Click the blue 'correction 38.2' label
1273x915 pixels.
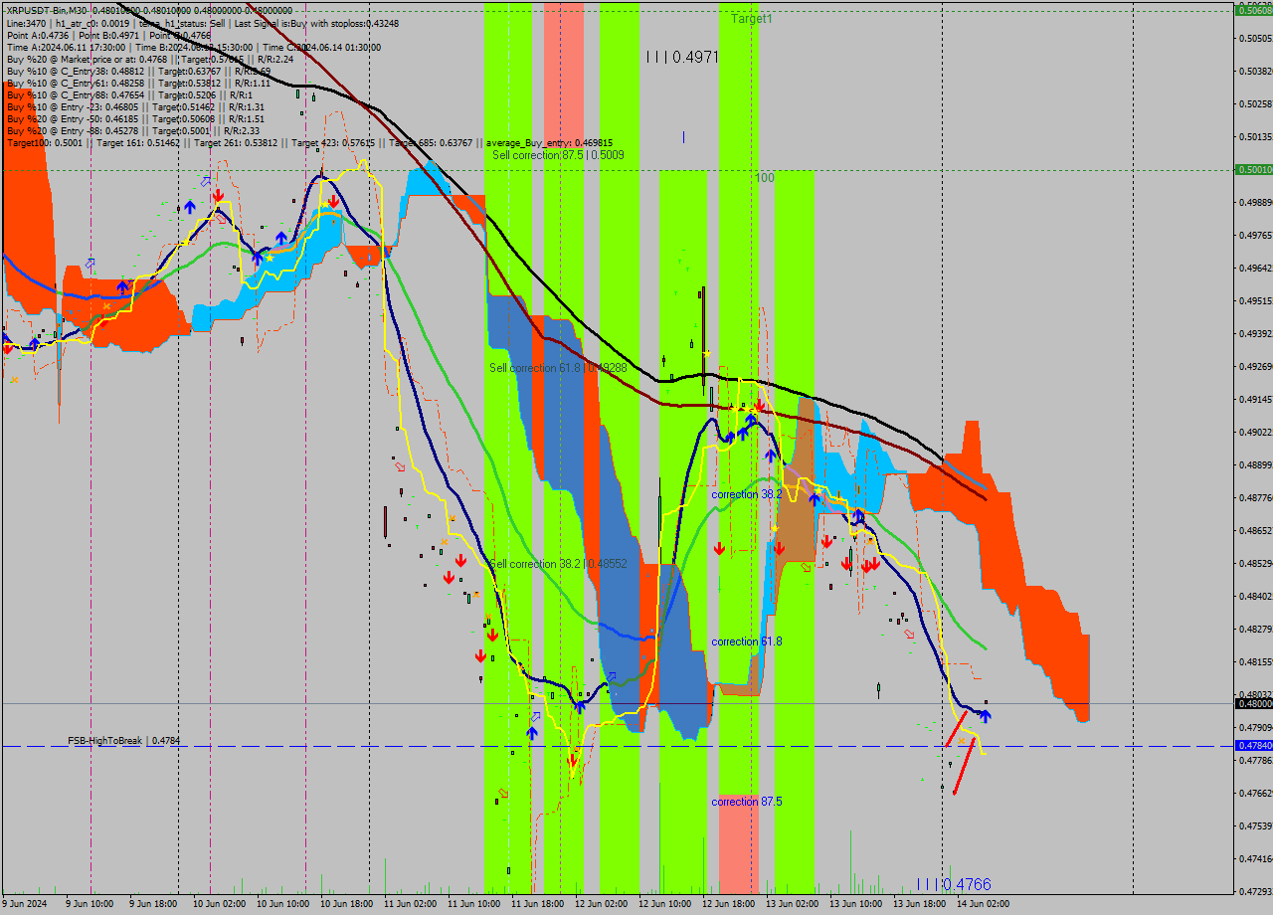(746, 494)
